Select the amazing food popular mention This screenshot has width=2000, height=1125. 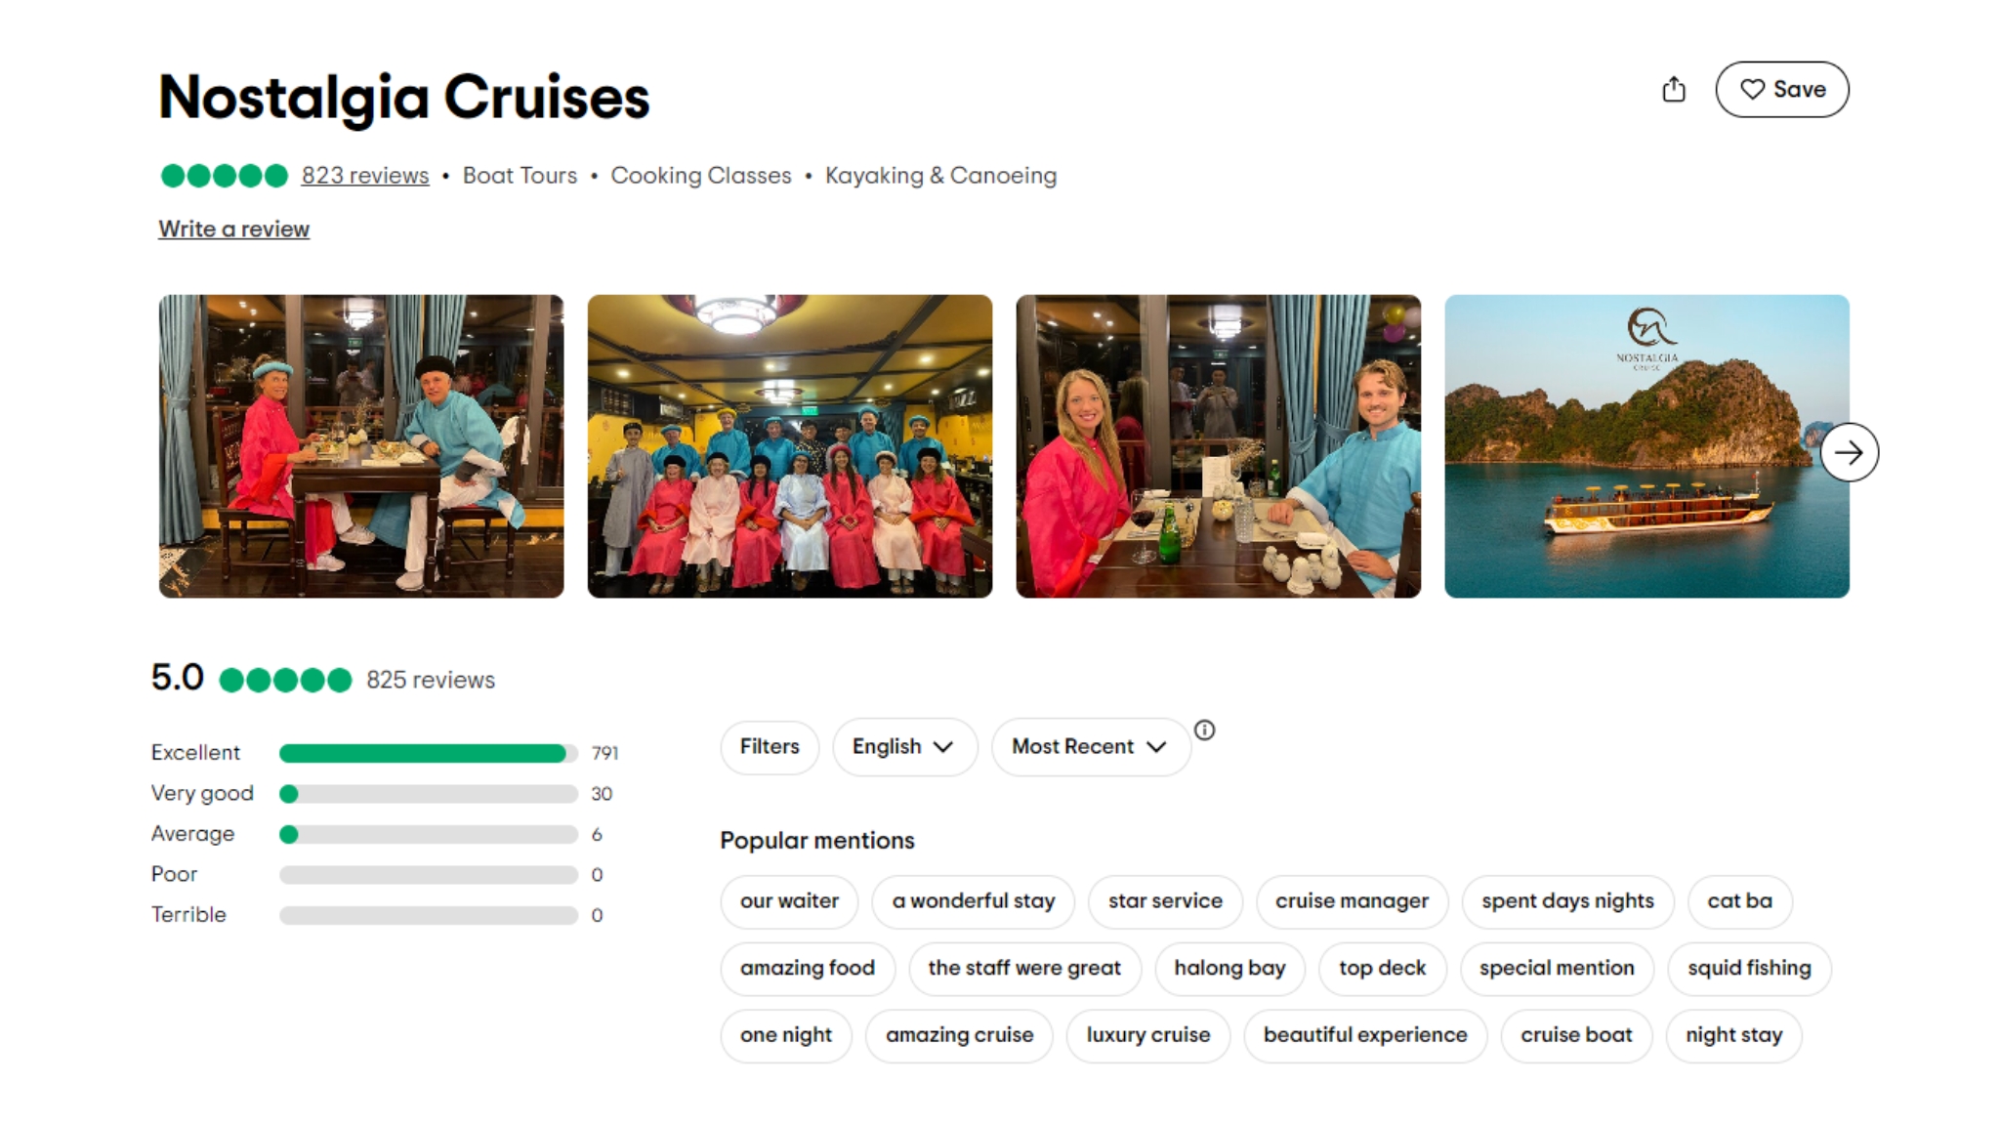coord(807,969)
